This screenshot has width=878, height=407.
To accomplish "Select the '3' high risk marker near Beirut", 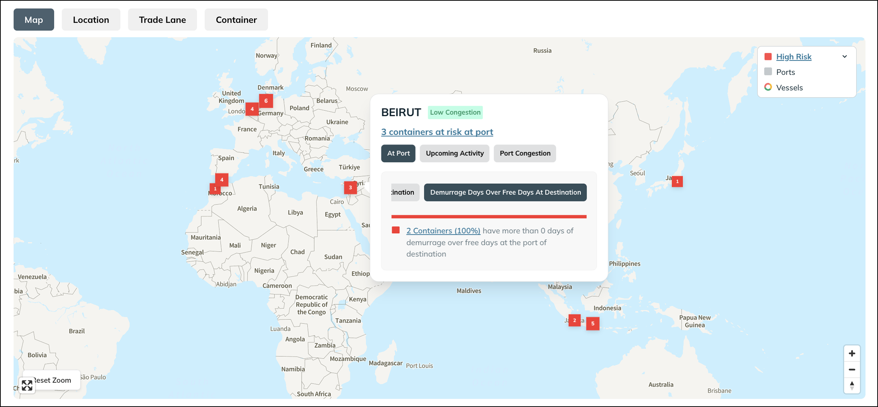I will tap(350, 187).
